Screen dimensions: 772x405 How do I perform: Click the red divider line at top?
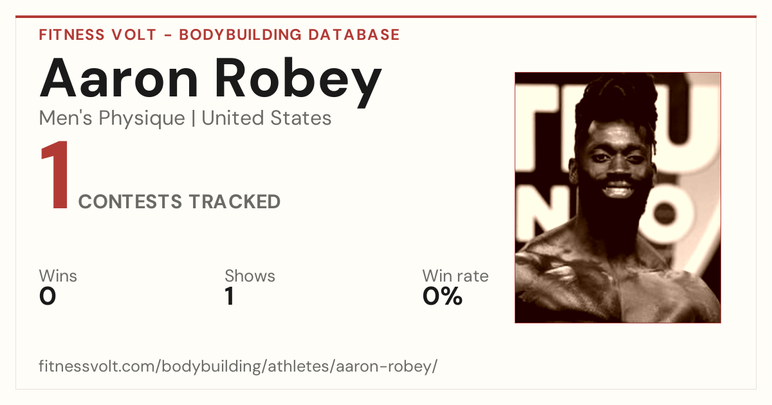click(386, 17)
